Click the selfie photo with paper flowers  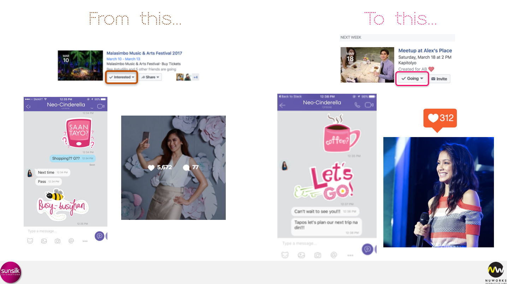click(173, 168)
